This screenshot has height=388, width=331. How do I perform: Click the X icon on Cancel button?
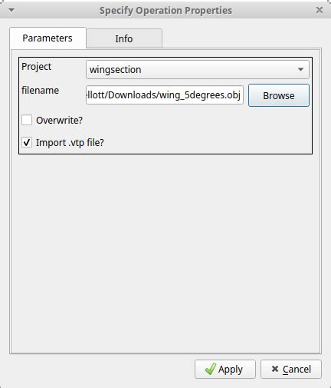(275, 369)
